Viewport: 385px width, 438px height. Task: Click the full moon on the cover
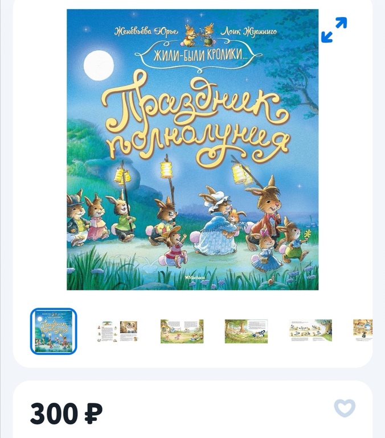point(99,65)
